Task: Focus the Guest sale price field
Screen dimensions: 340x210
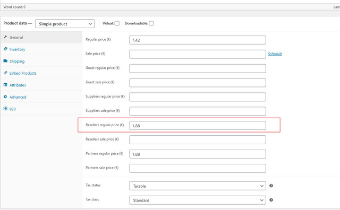Action: click(x=198, y=83)
